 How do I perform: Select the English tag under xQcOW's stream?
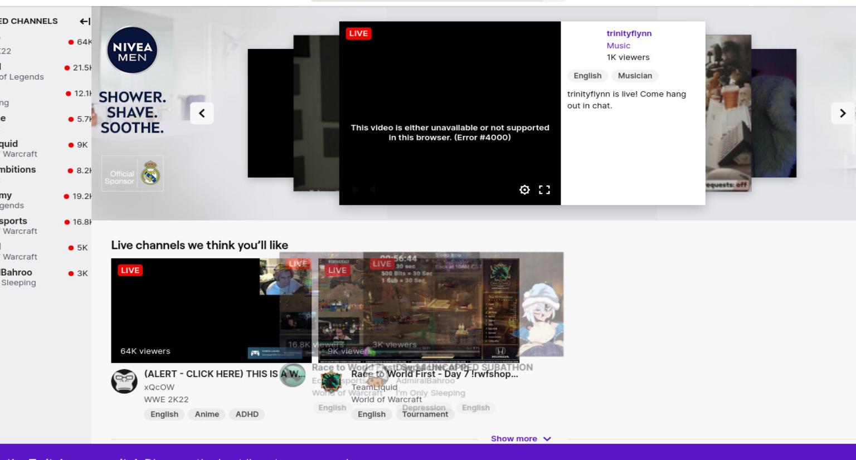(x=164, y=414)
